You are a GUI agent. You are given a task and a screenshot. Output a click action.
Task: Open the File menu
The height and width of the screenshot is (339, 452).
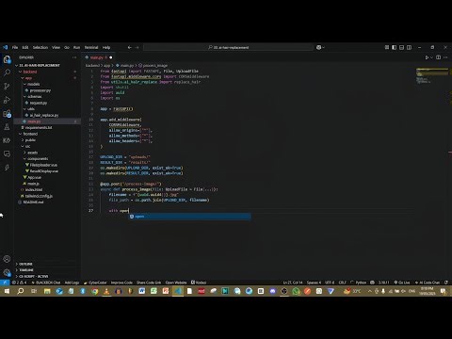[x=15, y=47]
